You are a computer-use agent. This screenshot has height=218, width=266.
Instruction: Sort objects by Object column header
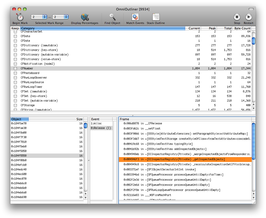pos(19,119)
